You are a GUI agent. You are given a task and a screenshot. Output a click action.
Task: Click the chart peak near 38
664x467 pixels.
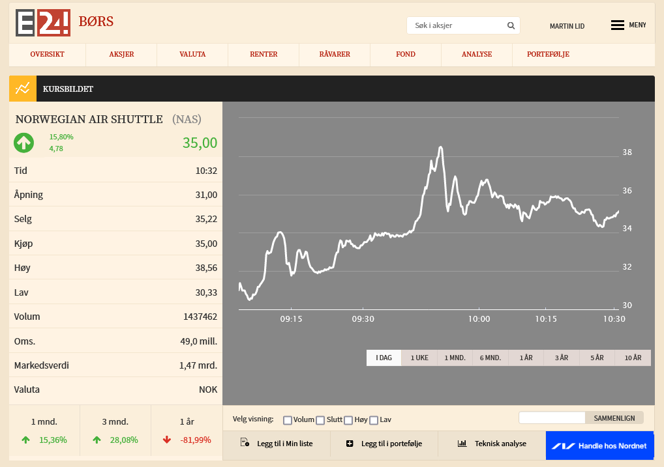click(x=441, y=147)
